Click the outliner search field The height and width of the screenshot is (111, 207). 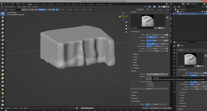[x=189, y=7]
